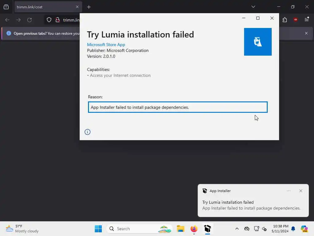This screenshot has width=314, height=236.
Task: Restore down the Firefox browser window
Action: click(293, 7)
